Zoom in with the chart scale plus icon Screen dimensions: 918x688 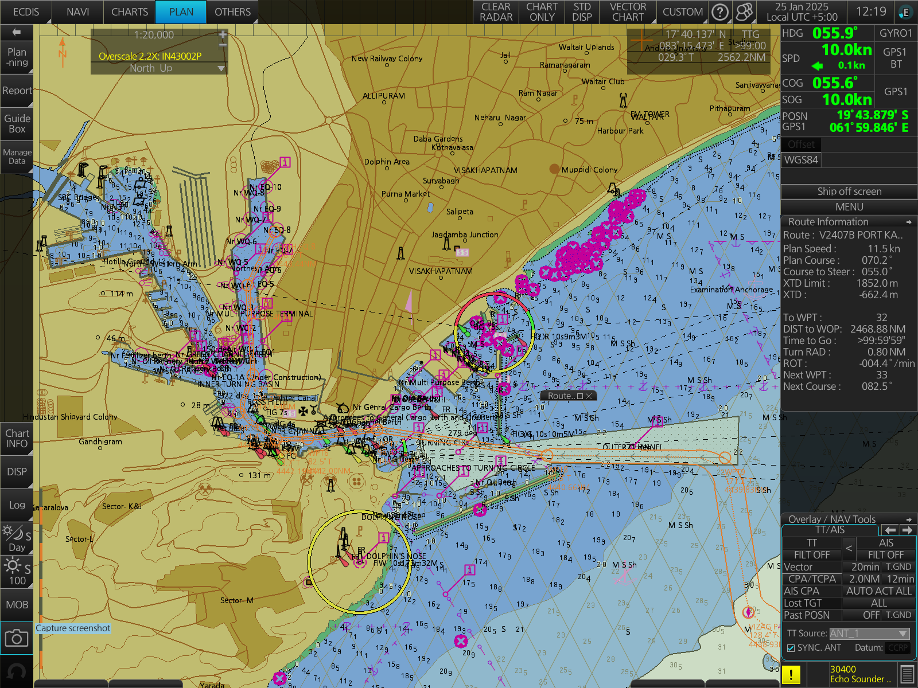pos(223,34)
